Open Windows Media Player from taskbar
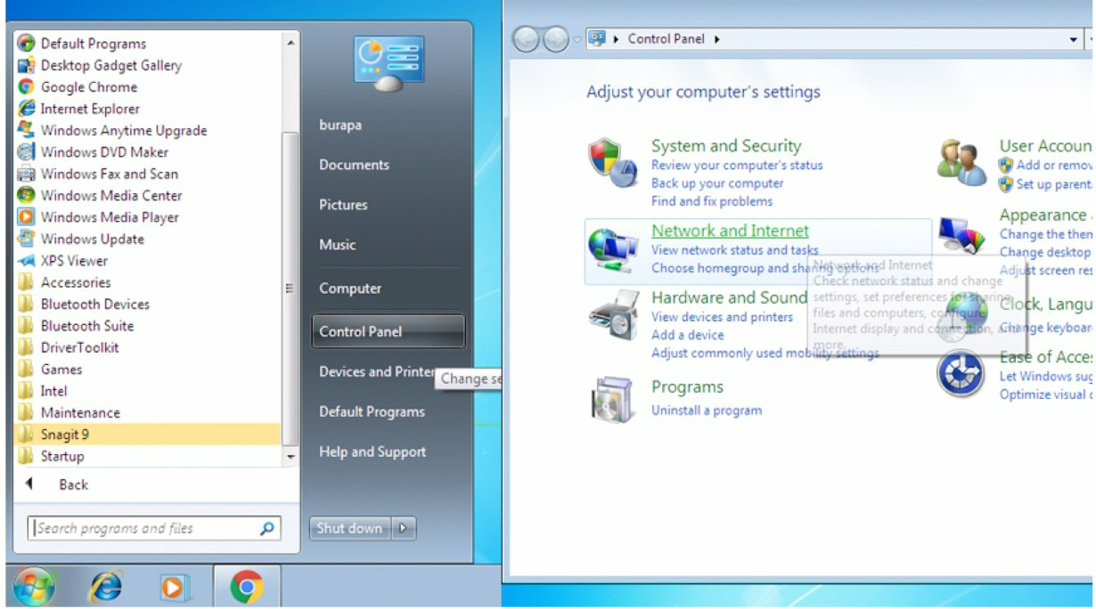The height and width of the screenshot is (609, 1096). tap(176, 587)
